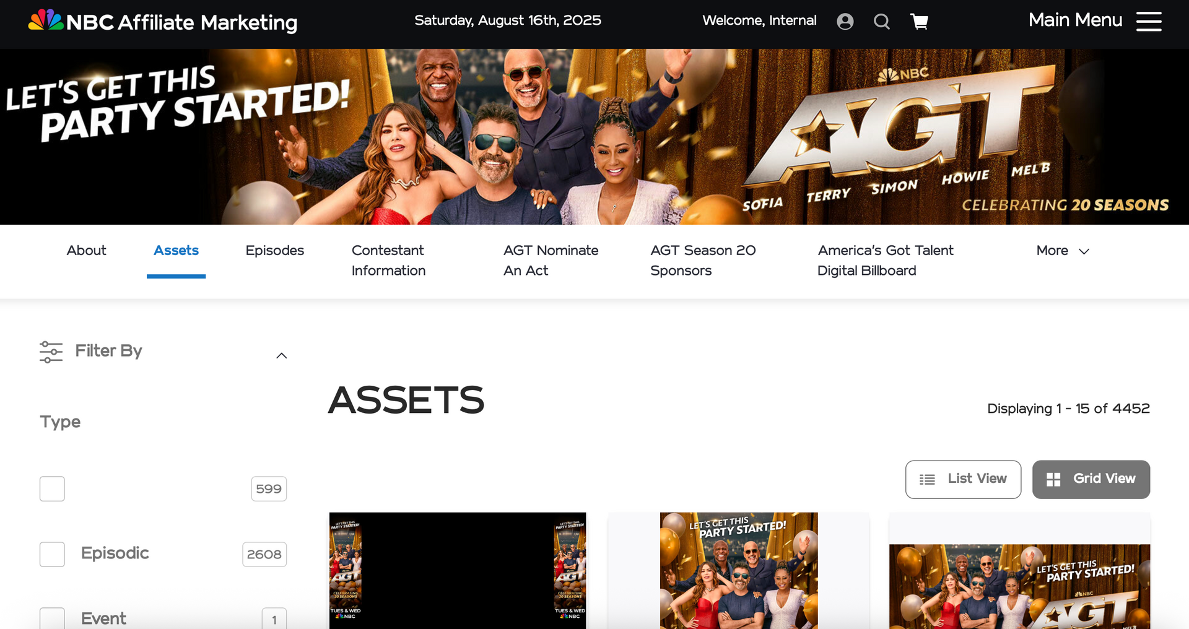Expand the More navigation dropdown
Screen dimensions: 1189x629
1063,251
